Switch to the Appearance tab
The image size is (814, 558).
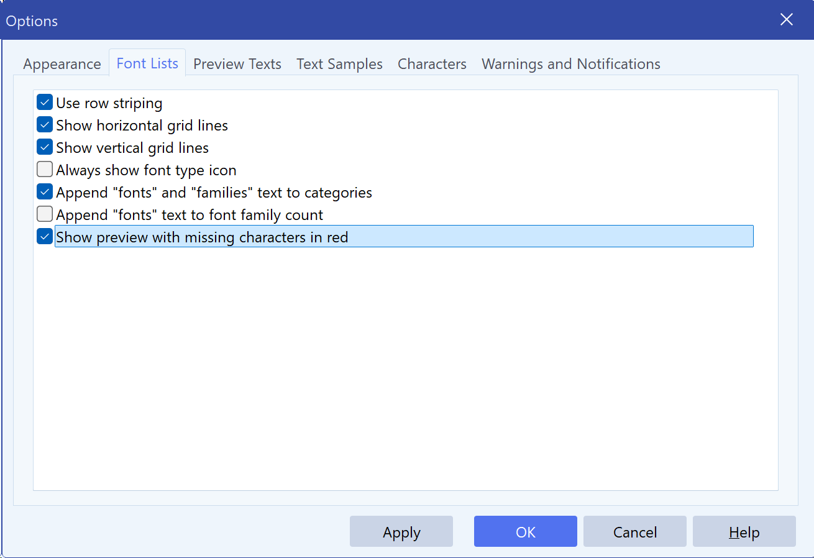(x=62, y=64)
